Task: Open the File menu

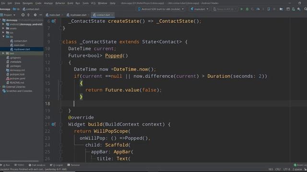Action: coord(3,3)
